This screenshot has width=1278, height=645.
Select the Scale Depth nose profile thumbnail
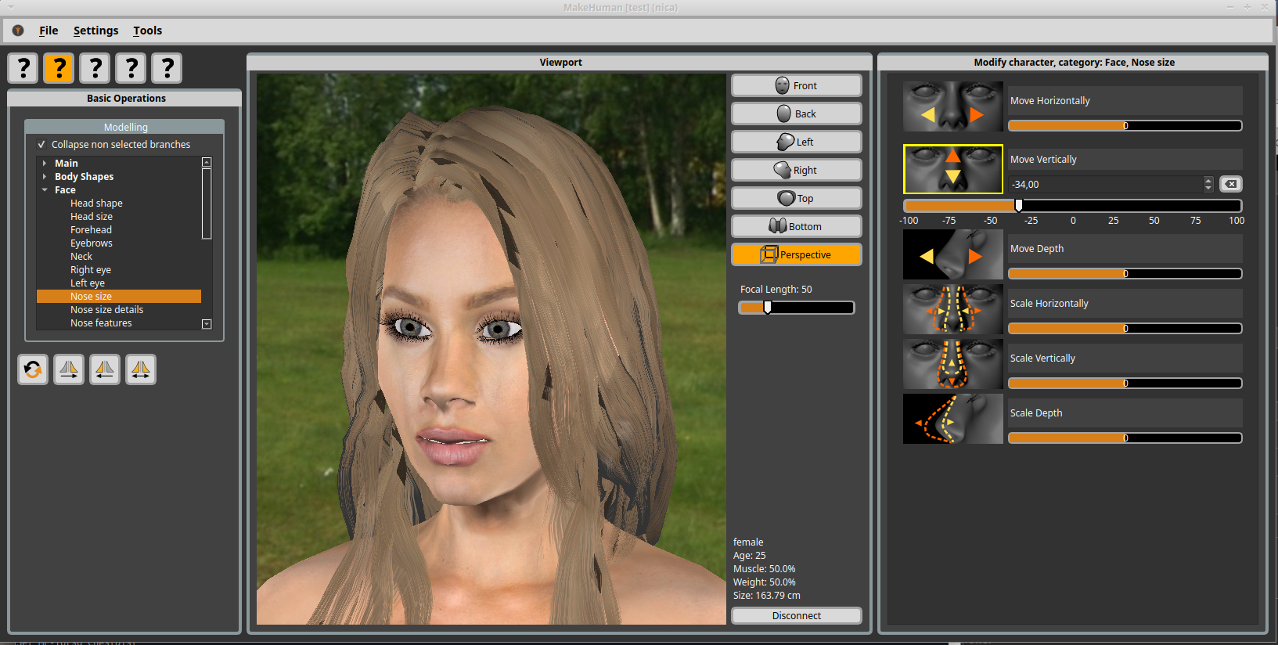coord(952,419)
